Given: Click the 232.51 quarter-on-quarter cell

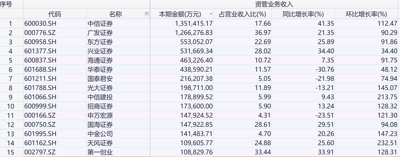Looking at the screenshot, I should pyautogui.click(x=366, y=143).
